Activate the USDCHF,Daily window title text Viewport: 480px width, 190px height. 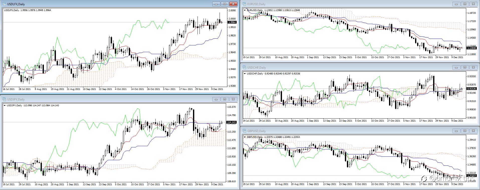click(257, 68)
